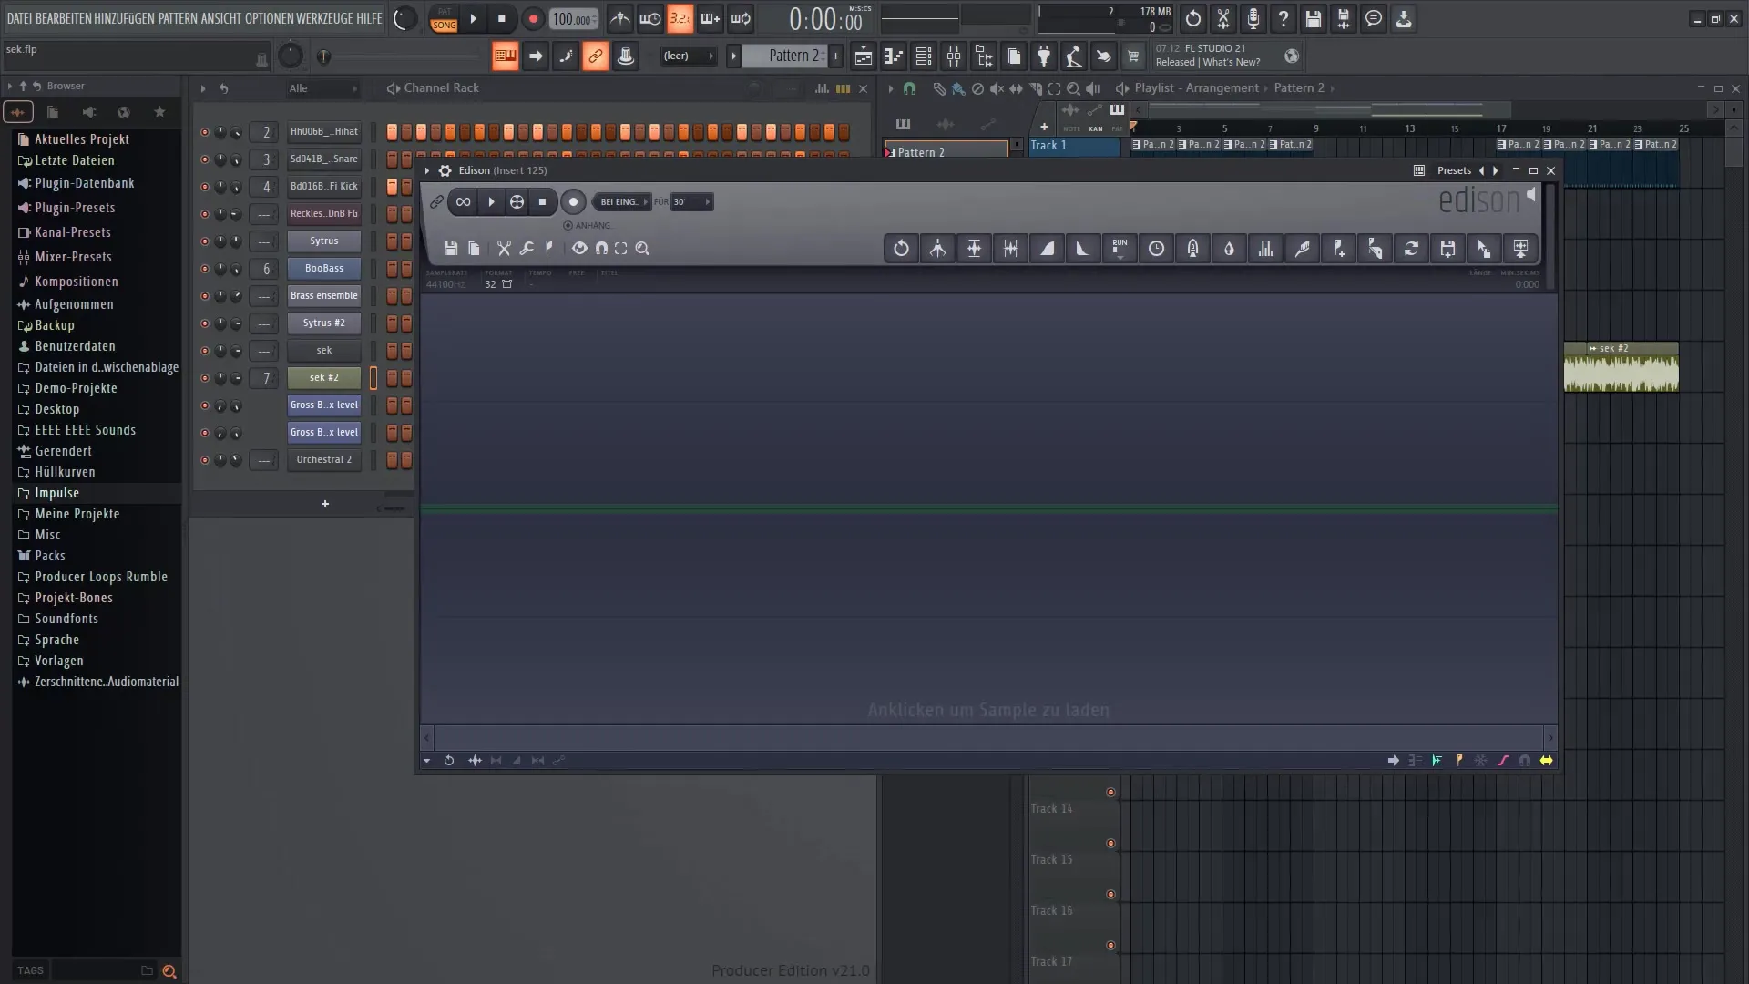Click Edison's fade out curve button
The image size is (1749, 984).
pyautogui.click(x=1083, y=248)
